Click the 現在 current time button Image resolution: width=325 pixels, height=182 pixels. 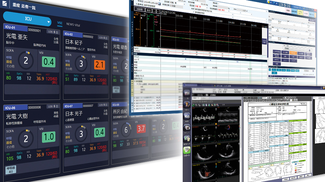click(x=149, y=10)
